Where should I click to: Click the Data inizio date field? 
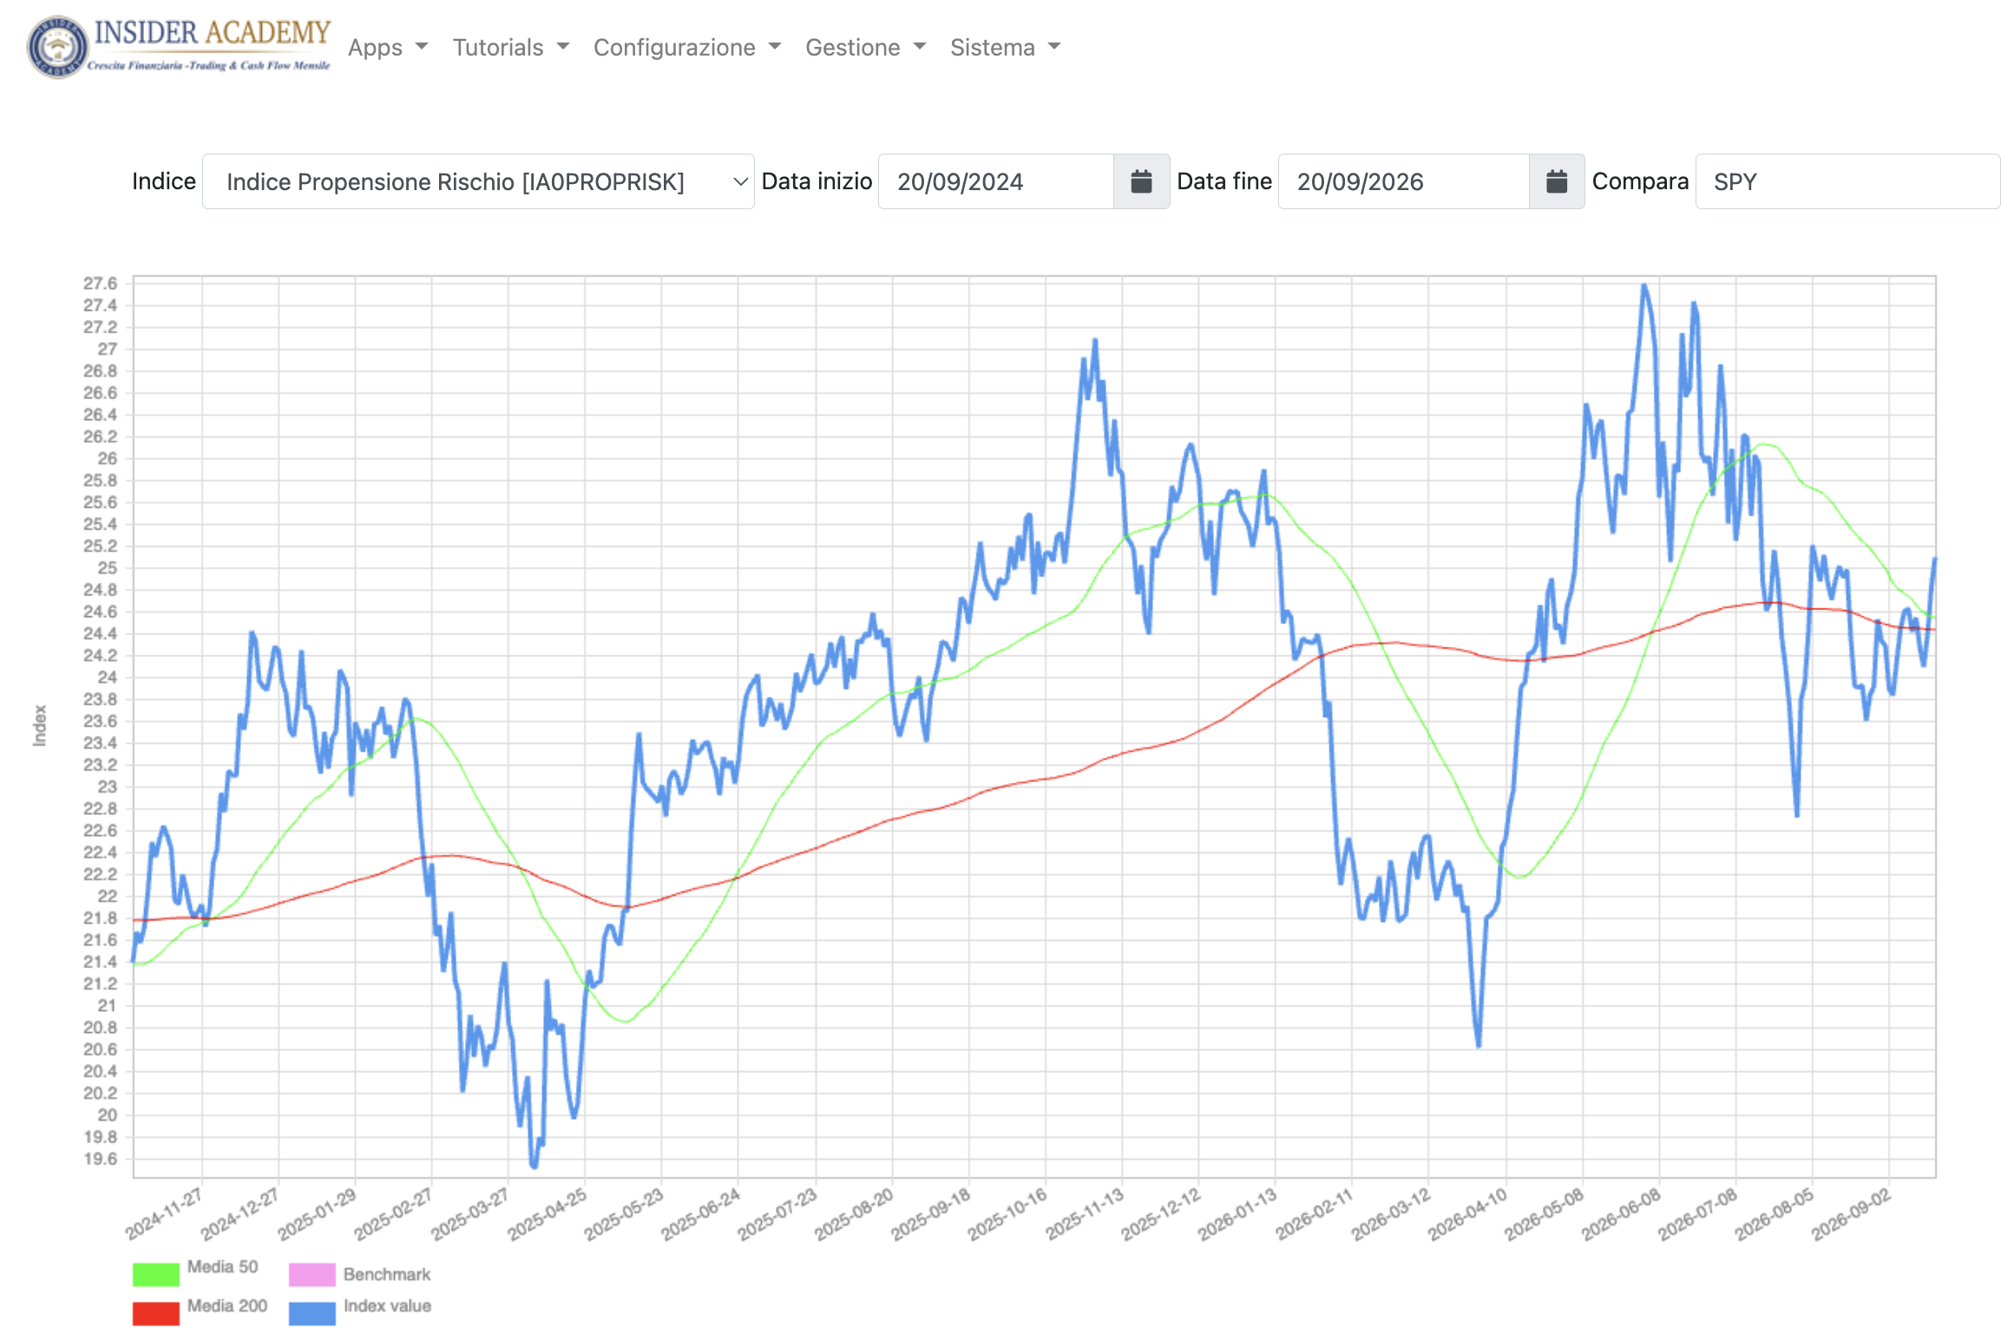tap(996, 181)
